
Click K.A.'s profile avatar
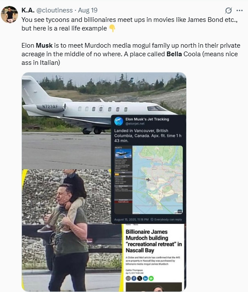point(9,14)
